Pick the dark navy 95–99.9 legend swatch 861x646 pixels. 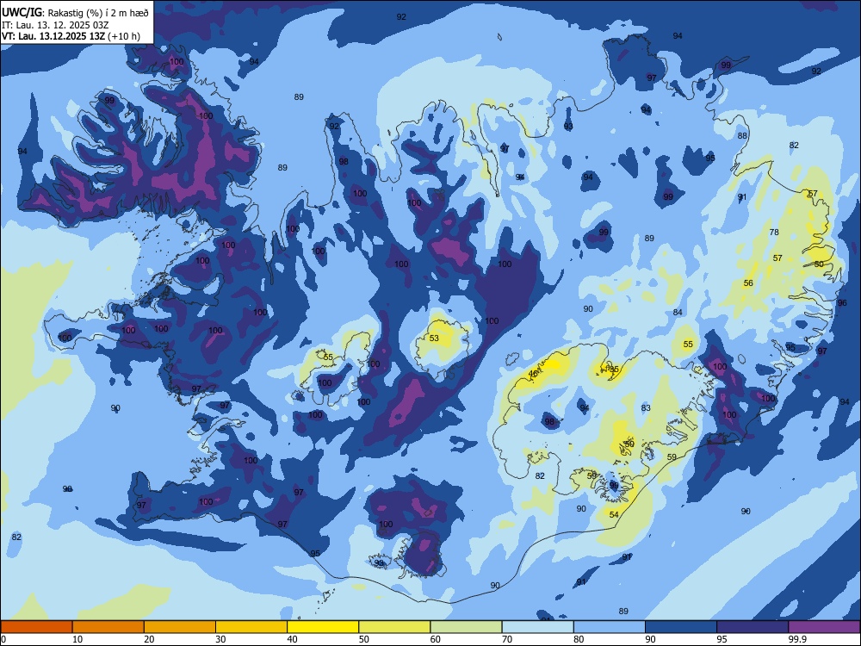753,627
